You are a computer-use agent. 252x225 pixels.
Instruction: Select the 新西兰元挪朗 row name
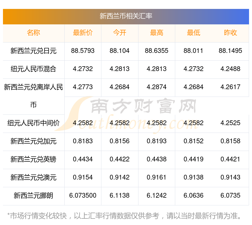[x=34, y=196]
